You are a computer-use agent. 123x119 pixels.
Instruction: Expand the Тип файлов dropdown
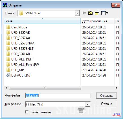pos(88,104)
